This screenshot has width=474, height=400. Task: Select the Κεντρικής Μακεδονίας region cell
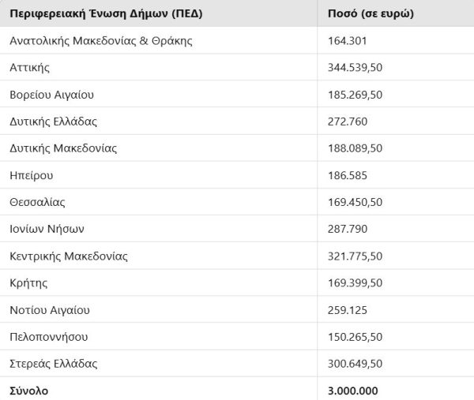tap(69, 256)
